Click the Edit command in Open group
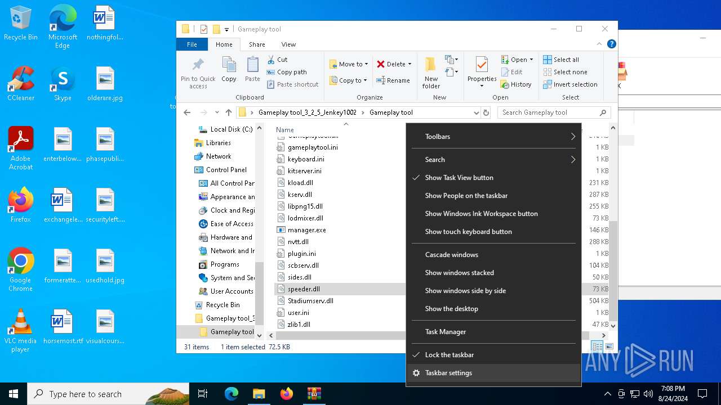721x405 pixels. tap(511, 72)
